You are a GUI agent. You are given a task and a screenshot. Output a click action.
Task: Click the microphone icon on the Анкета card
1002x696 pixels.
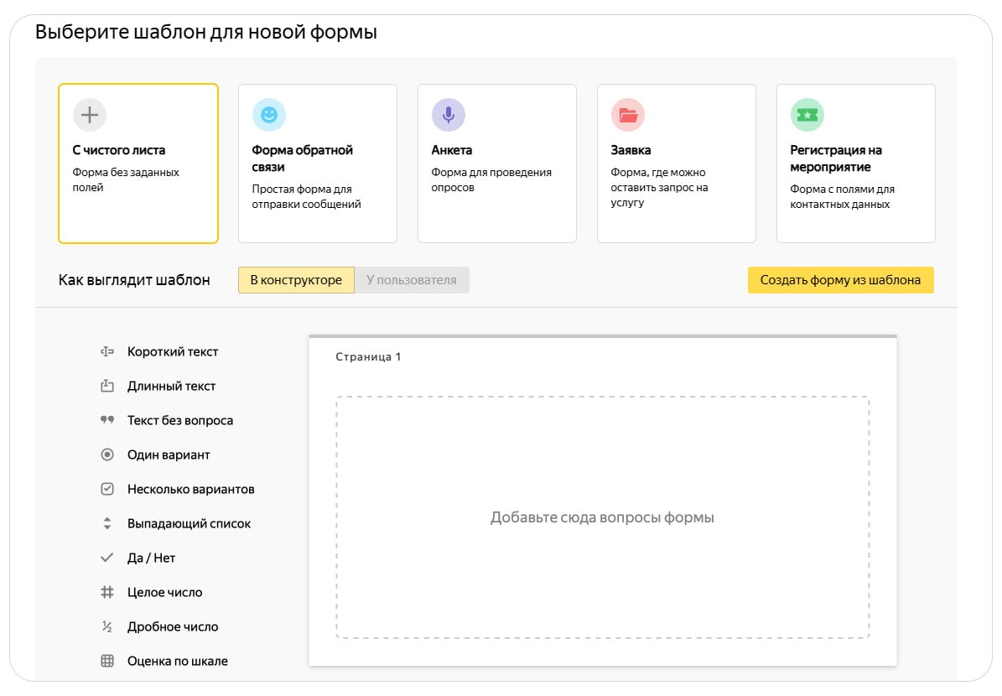click(449, 114)
